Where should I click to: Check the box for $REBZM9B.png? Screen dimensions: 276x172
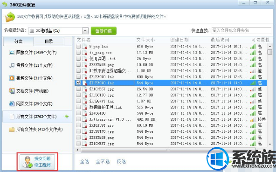point(78,64)
